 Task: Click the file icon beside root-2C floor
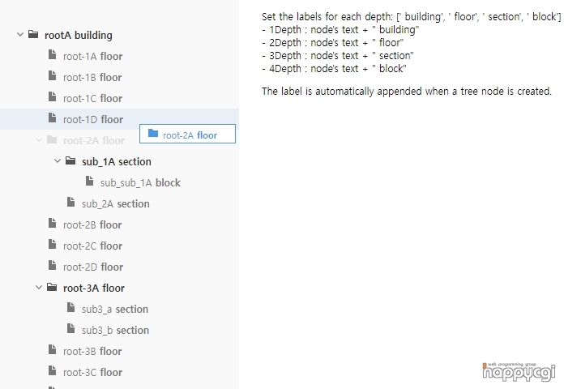[52, 245]
